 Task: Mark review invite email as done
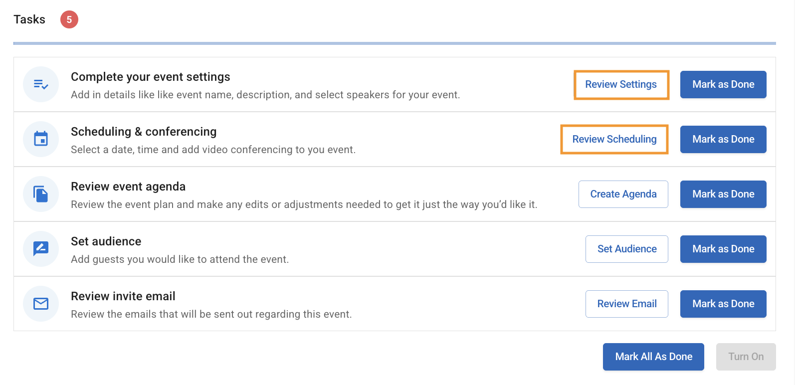pyautogui.click(x=723, y=304)
